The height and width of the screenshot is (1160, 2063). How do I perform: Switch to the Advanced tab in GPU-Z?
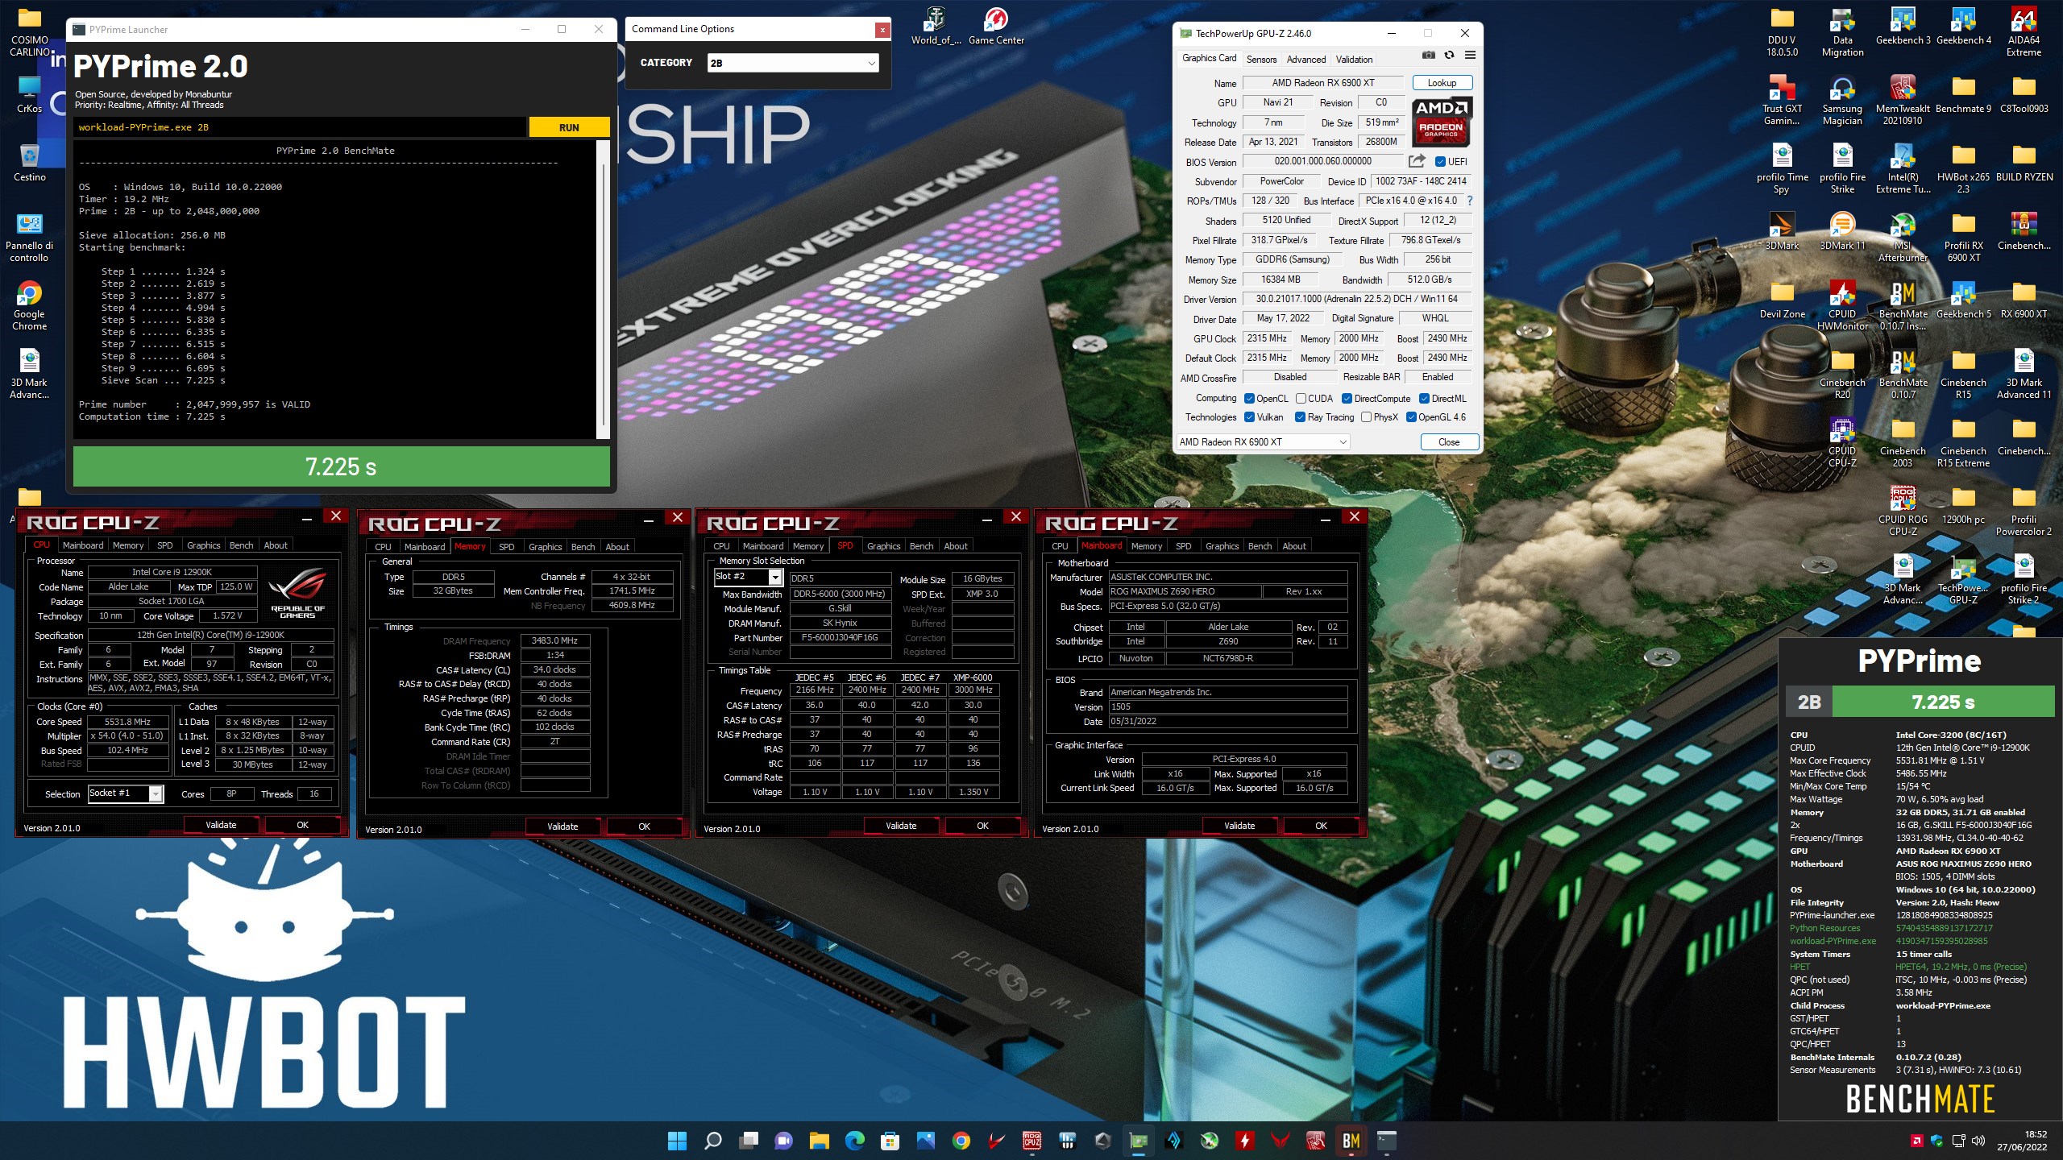1305,59
